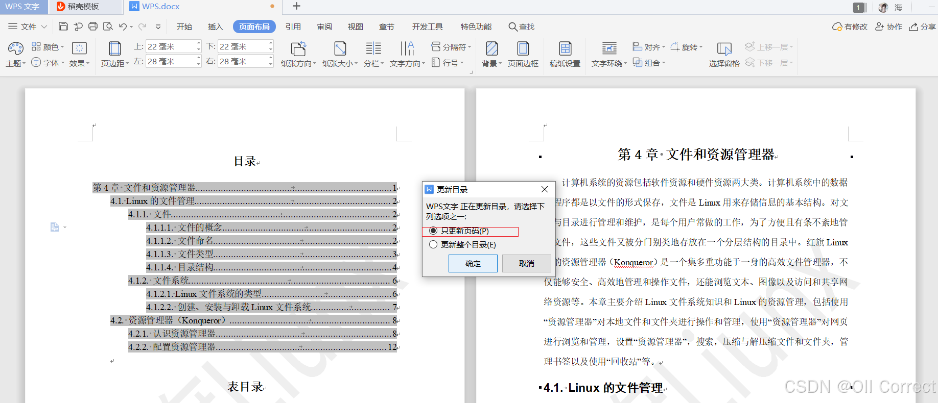
Task: Switch to the 引用 ribbon tab
Action: [x=293, y=27]
